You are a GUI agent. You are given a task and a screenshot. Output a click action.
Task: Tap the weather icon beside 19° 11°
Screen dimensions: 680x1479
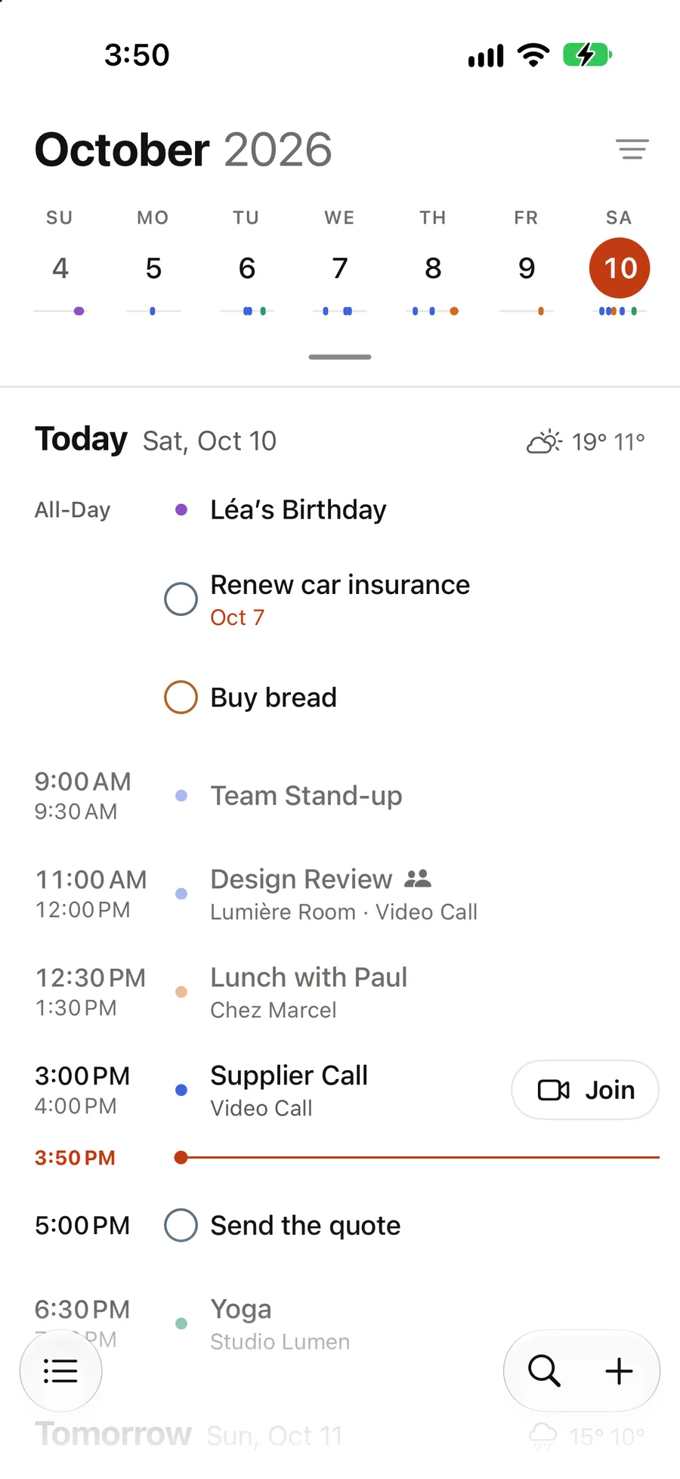click(544, 441)
